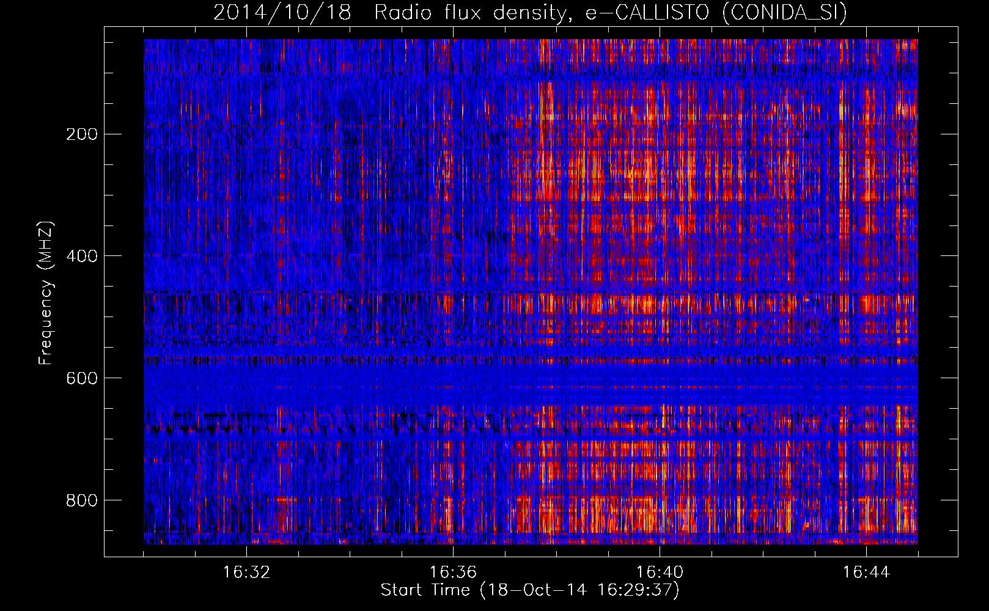Click the 16:32 time tick label

[246, 573]
